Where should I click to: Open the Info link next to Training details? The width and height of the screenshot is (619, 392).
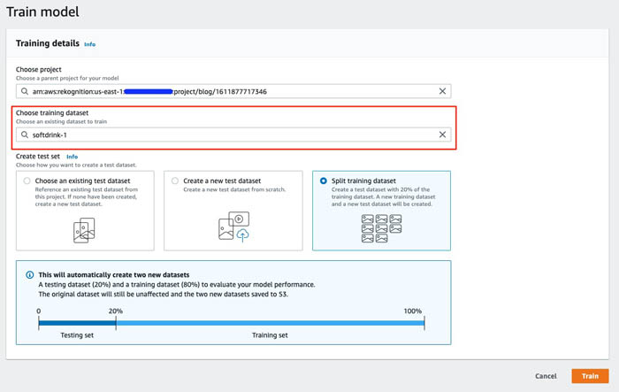click(x=89, y=44)
